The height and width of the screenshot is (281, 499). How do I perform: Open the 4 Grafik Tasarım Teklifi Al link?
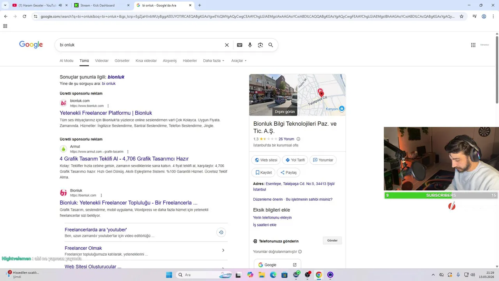click(124, 159)
